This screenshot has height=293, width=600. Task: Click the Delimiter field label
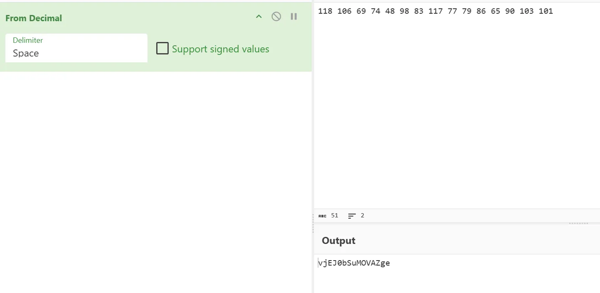click(28, 40)
